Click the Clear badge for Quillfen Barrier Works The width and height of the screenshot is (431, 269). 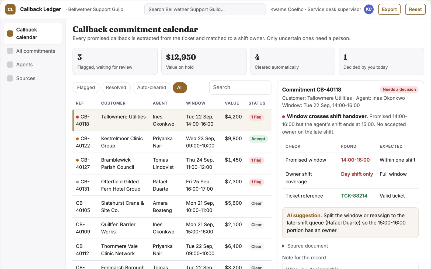256,225
